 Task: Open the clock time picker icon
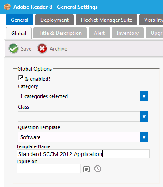pos(98,169)
